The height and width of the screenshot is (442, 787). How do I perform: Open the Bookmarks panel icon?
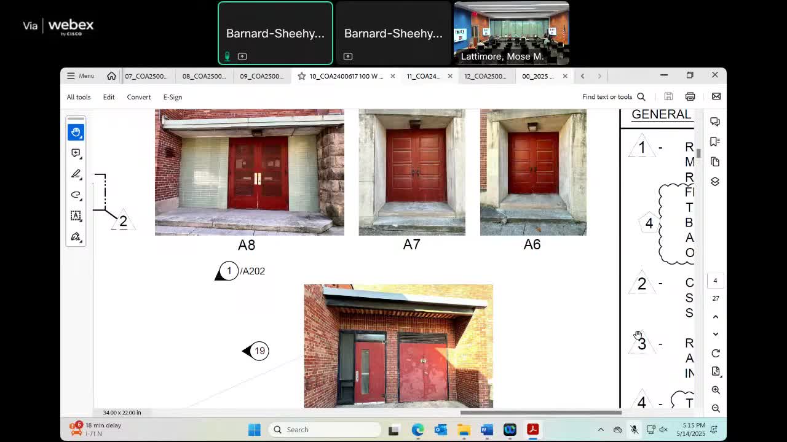[x=714, y=142]
